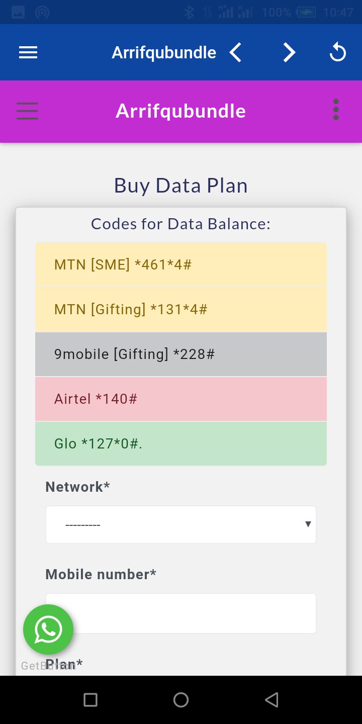
Task: Open the blue header hamburger menu
Action: [28, 53]
